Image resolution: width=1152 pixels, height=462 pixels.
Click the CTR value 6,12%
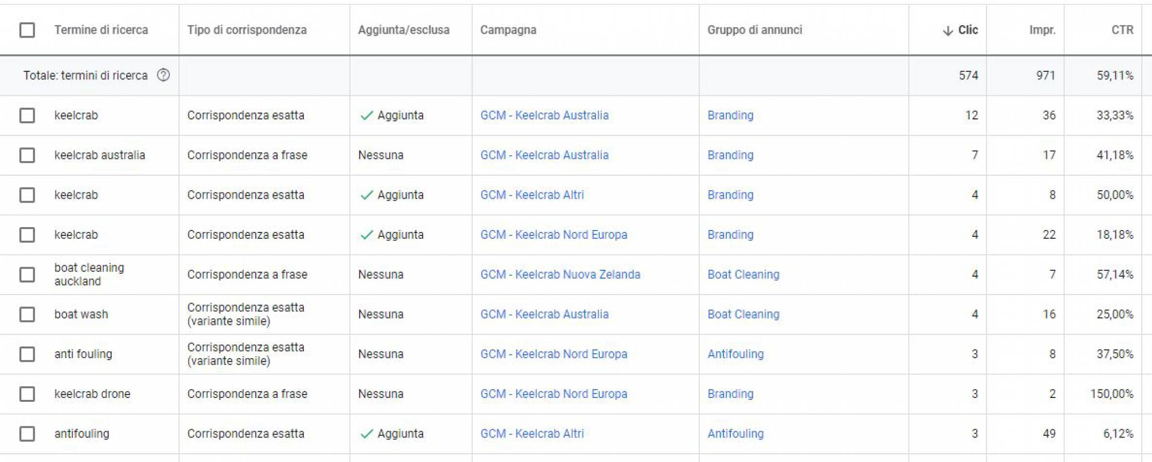[1118, 434]
